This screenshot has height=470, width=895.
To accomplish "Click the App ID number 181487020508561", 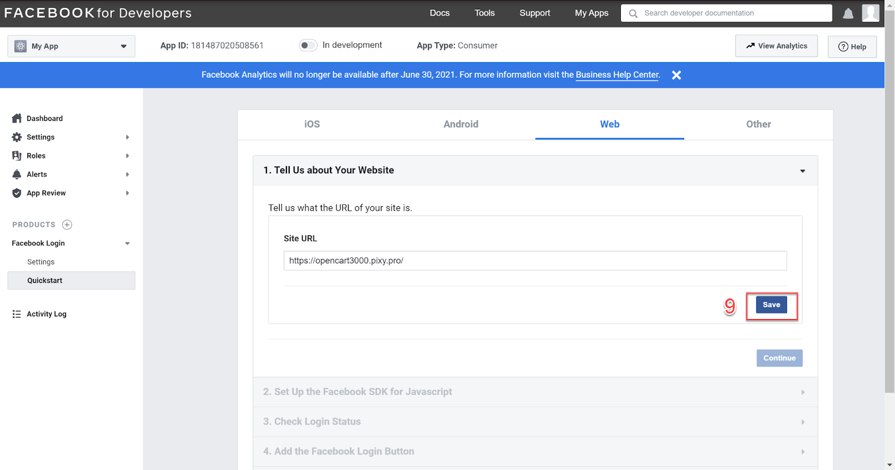I will point(227,45).
